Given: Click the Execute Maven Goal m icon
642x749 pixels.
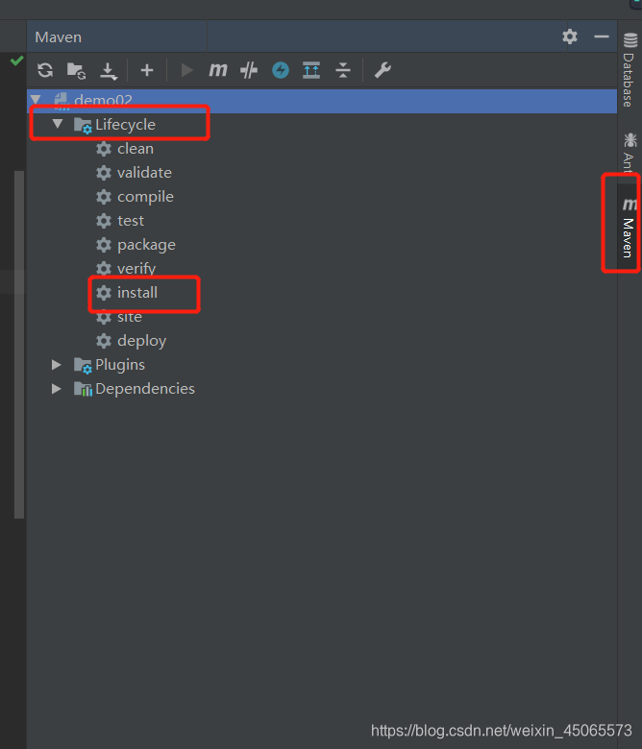Looking at the screenshot, I should (x=218, y=70).
